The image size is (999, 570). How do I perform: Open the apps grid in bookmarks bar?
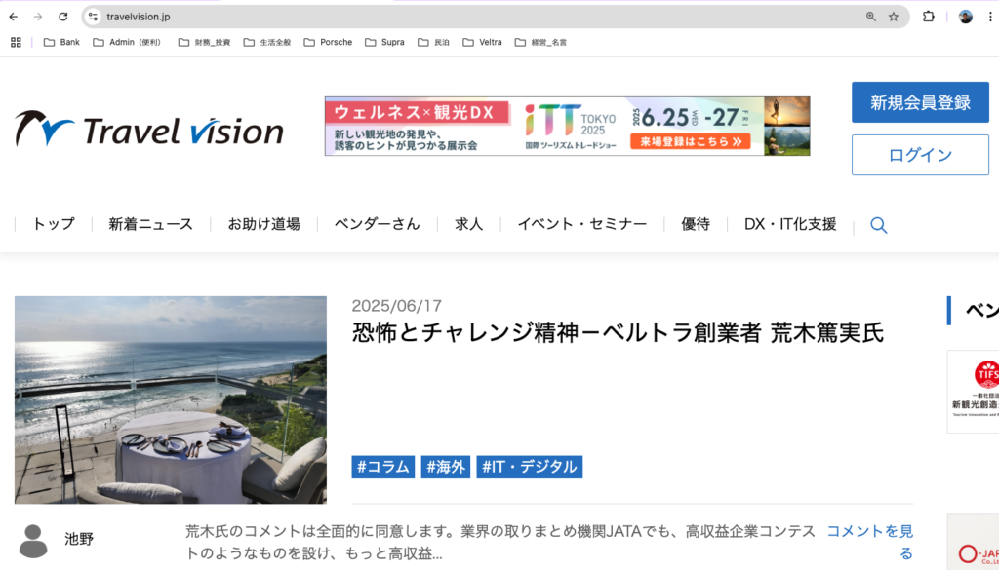pyautogui.click(x=16, y=42)
